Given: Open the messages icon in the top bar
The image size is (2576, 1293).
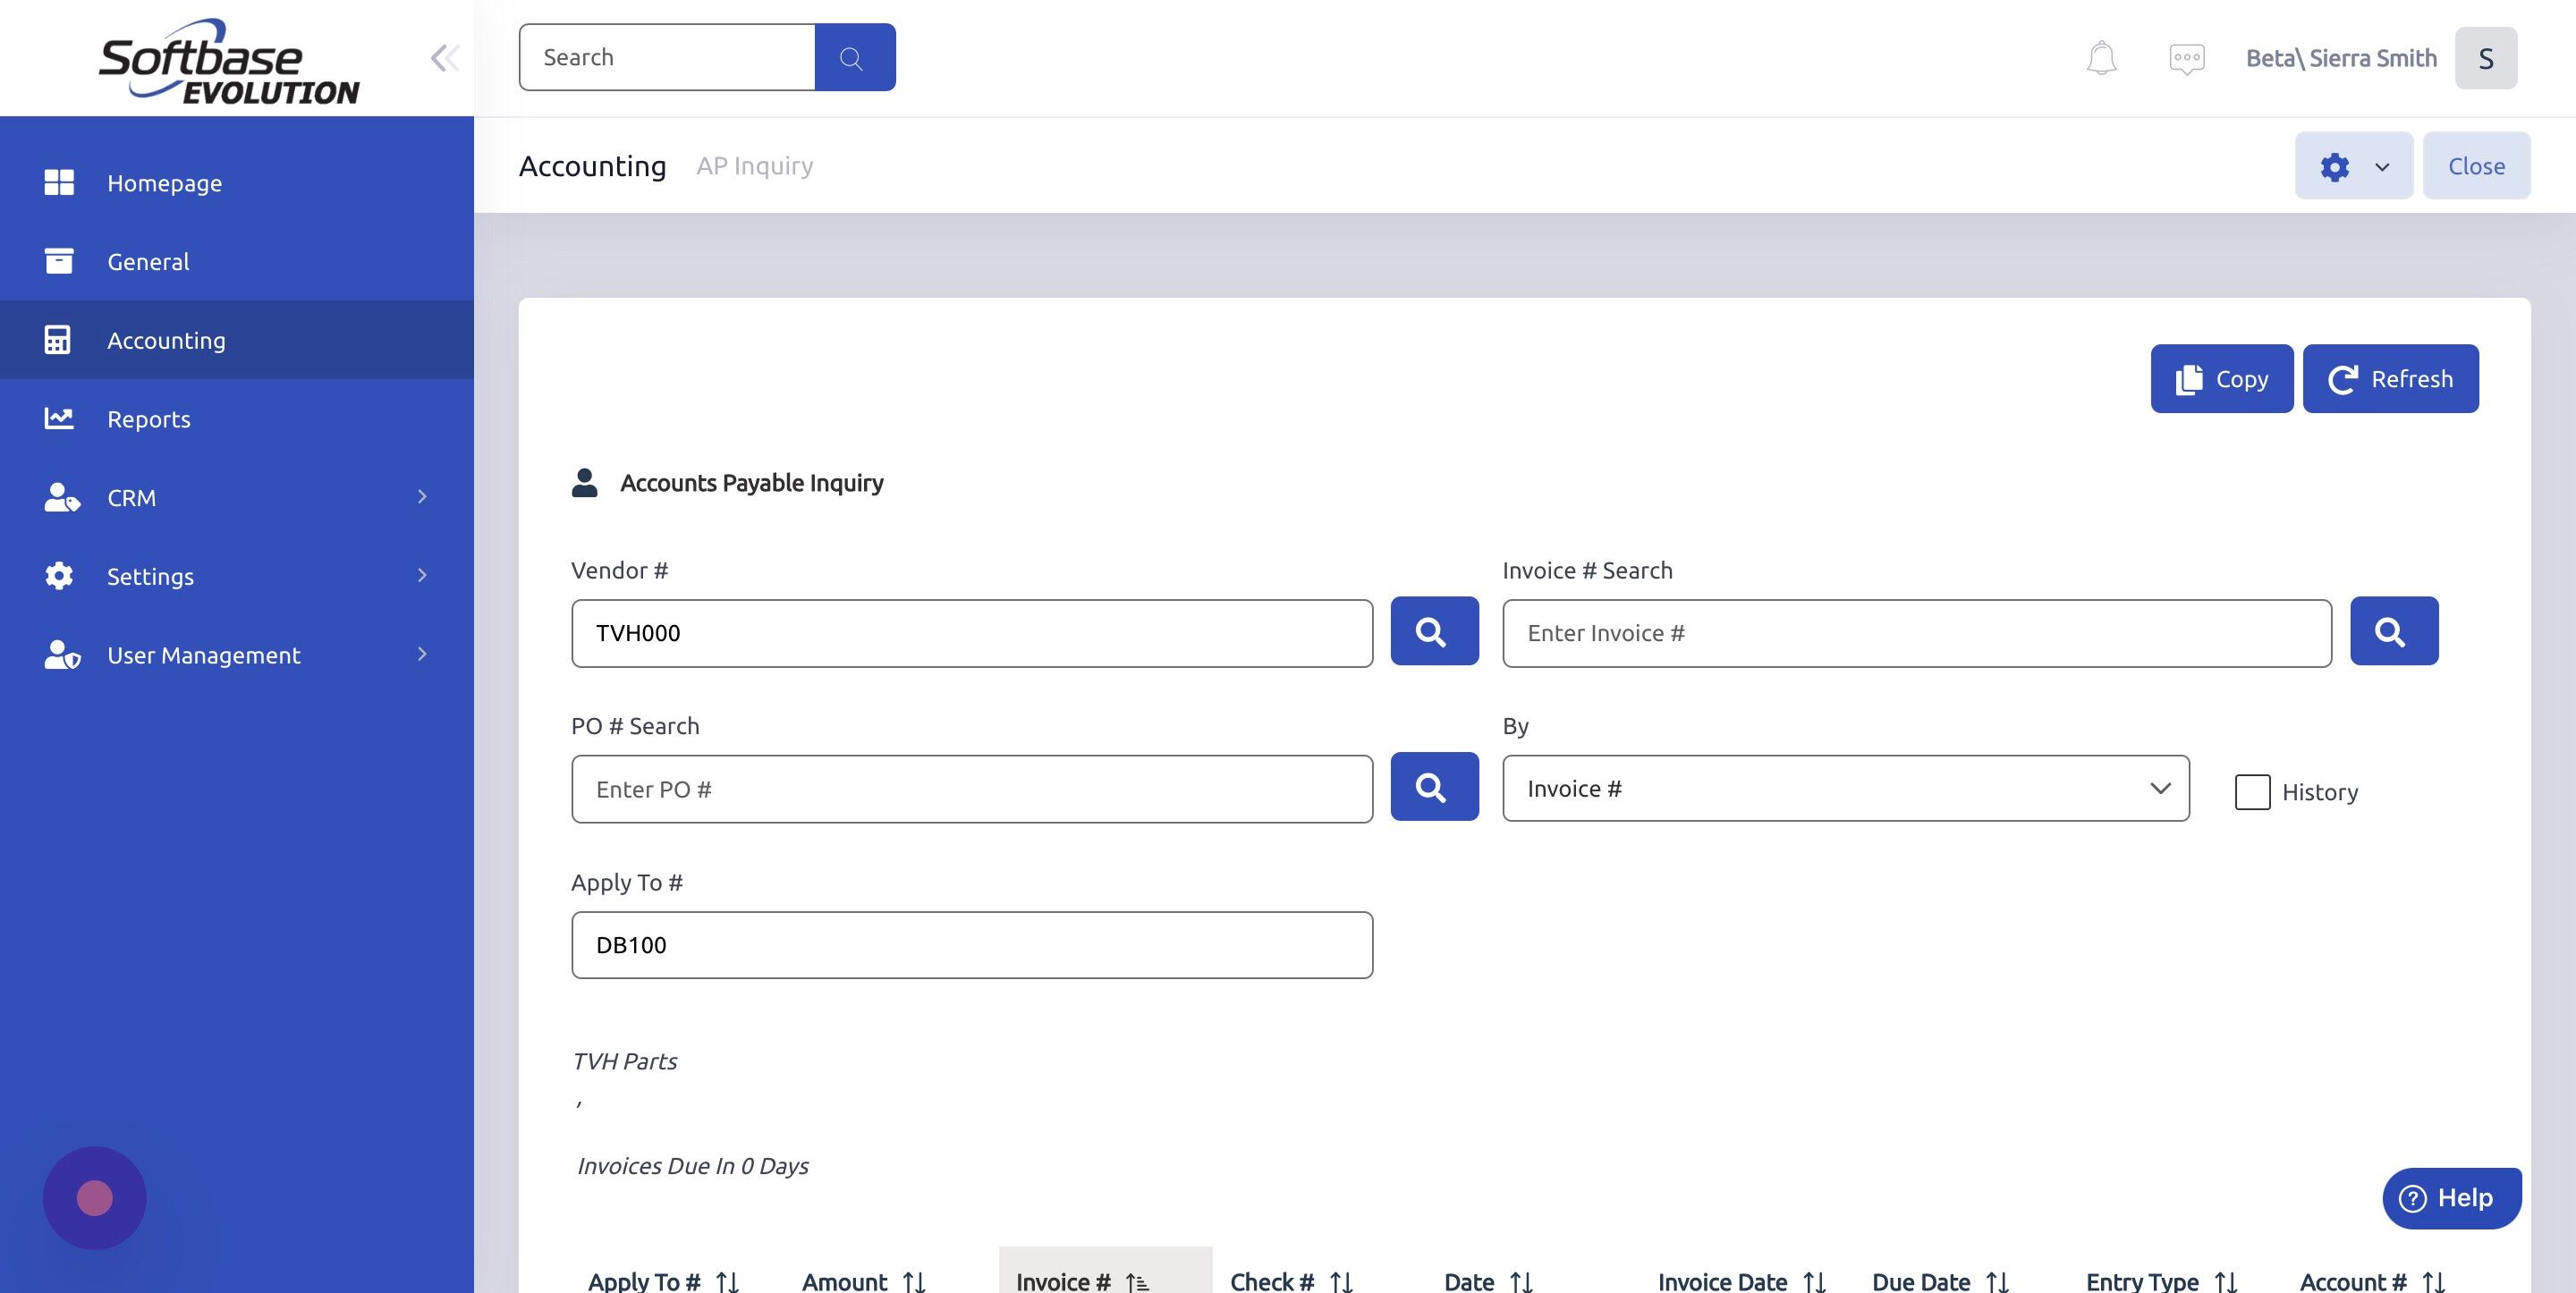Looking at the screenshot, I should pos(2186,57).
